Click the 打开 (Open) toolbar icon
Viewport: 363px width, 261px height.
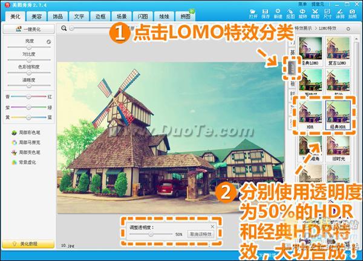click(x=253, y=14)
